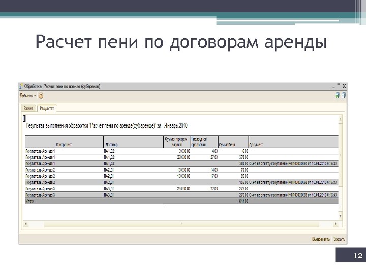This screenshot has width=366, height=275.
Task: Click invoice document ending 0067 from 10.01.2010
Action: pyautogui.click(x=293, y=163)
